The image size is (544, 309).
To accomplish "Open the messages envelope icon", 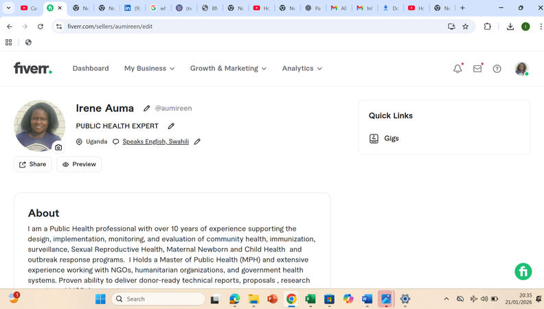I will tap(477, 69).
